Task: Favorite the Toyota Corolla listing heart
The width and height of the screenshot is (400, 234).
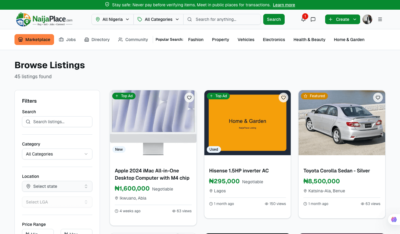Action: click(x=378, y=98)
